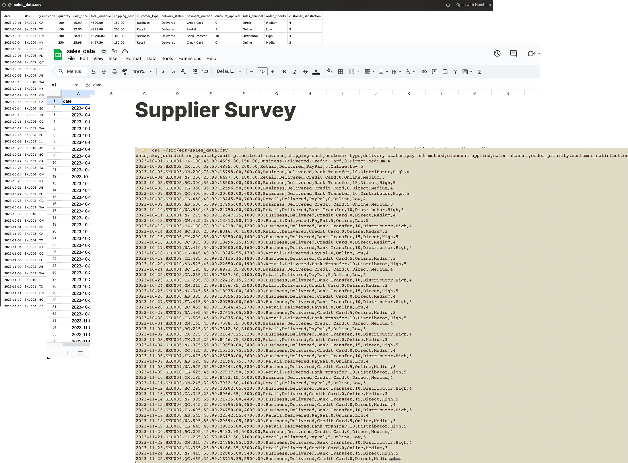Open the Extensions menu
The image size is (628, 463).
pyautogui.click(x=189, y=58)
